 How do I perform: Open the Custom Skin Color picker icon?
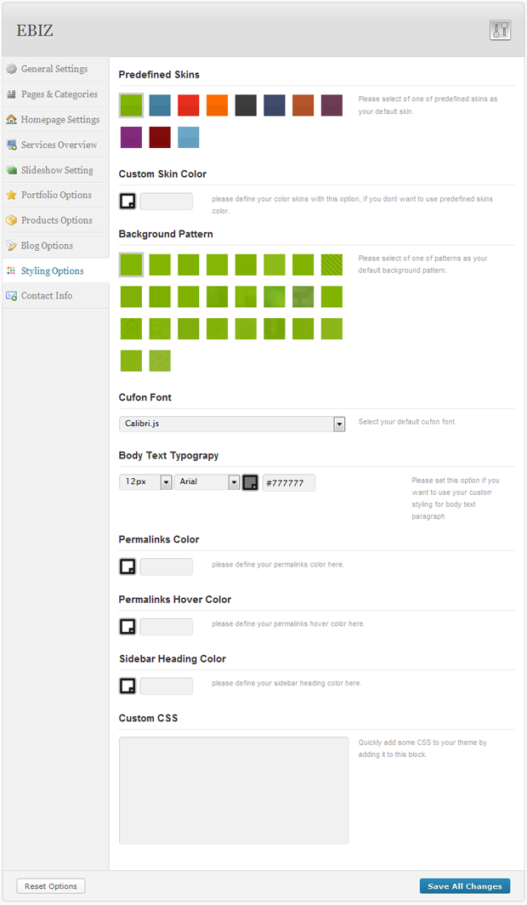(127, 202)
